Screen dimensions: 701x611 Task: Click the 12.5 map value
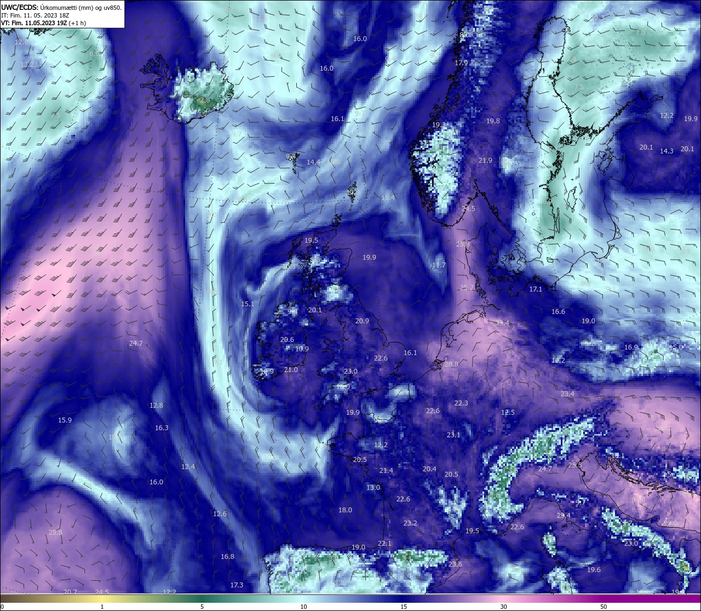pyautogui.click(x=508, y=413)
